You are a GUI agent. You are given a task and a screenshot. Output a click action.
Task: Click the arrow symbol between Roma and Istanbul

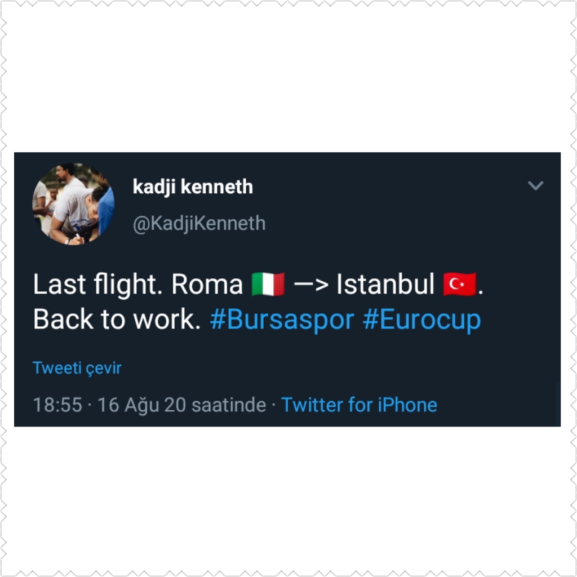(311, 285)
